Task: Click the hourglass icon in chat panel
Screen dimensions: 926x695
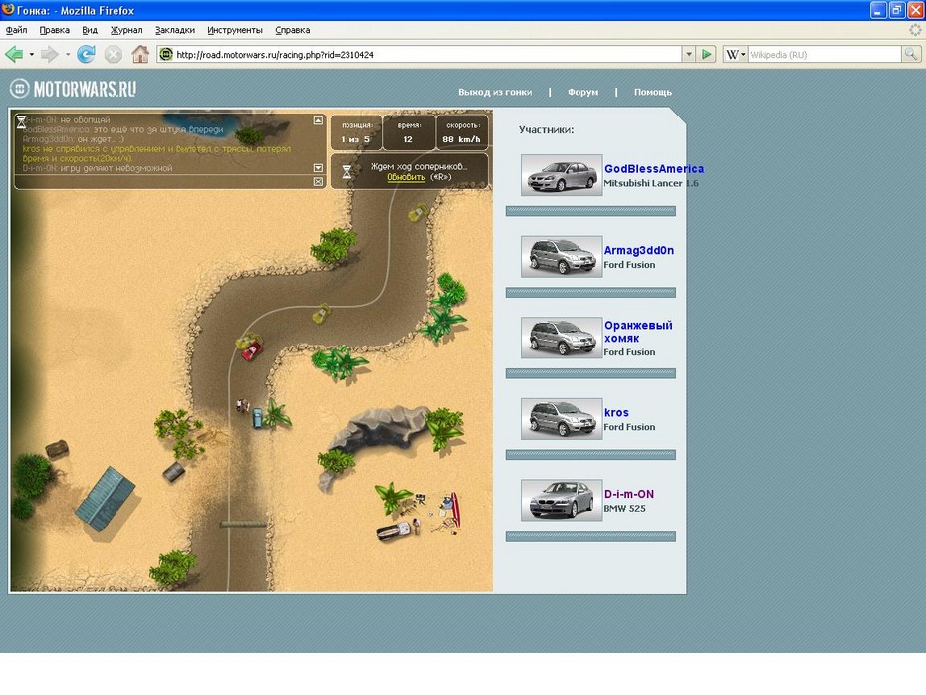Action: (21, 121)
